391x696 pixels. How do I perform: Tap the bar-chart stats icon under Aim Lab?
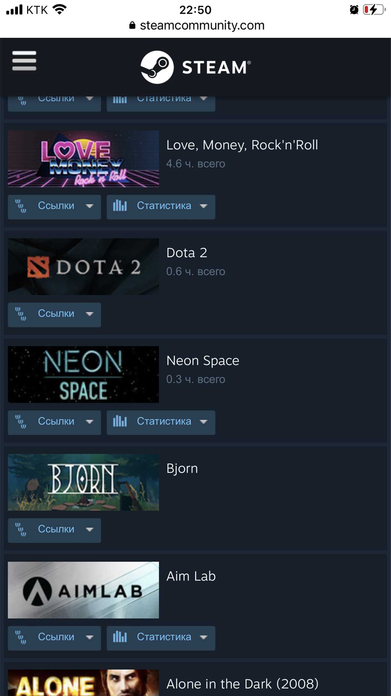point(120,637)
